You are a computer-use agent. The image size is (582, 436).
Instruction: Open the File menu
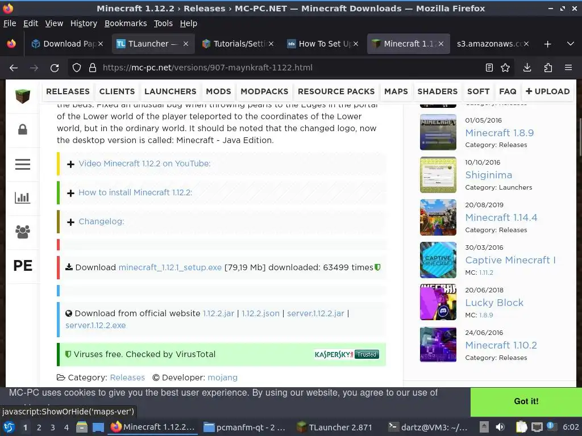pos(10,23)
